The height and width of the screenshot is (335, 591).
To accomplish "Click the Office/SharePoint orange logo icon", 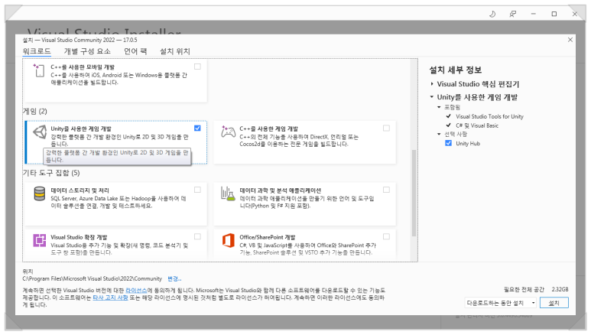I will pos(228,240).
